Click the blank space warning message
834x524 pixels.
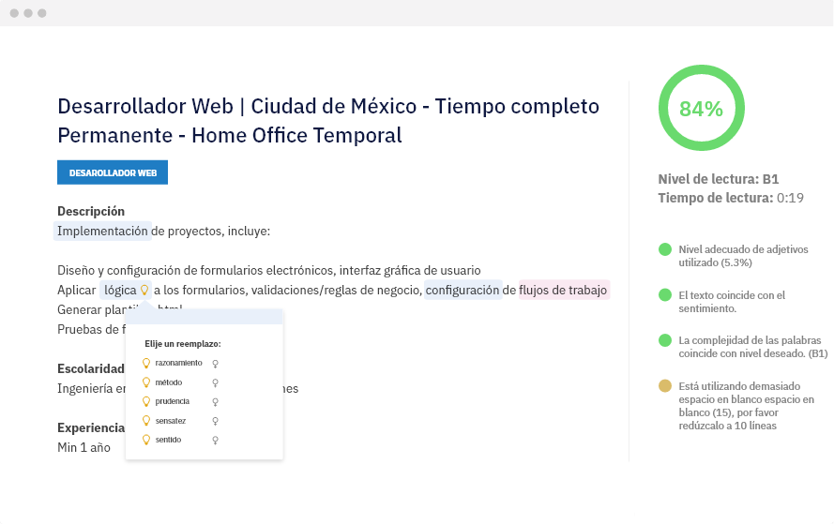746,406
